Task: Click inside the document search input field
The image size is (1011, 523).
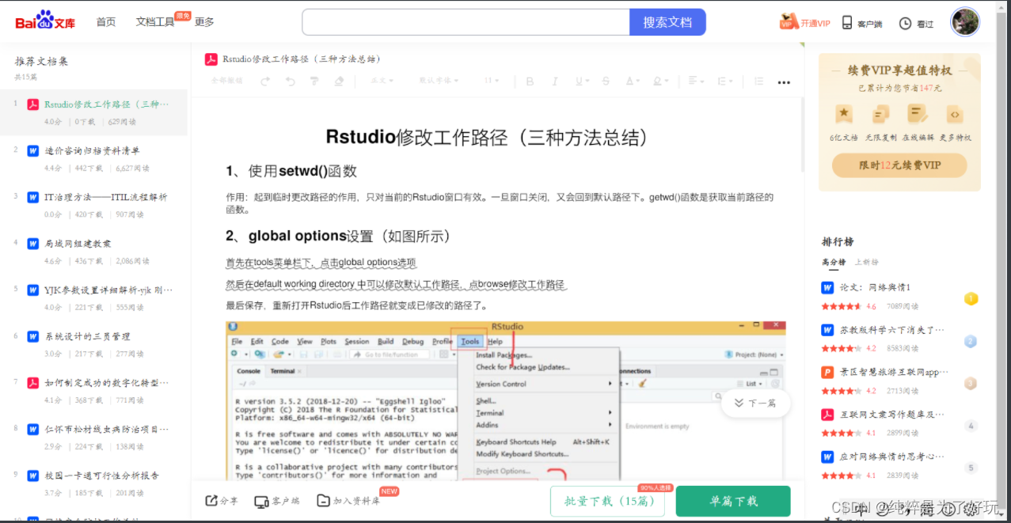Action: 466,22
